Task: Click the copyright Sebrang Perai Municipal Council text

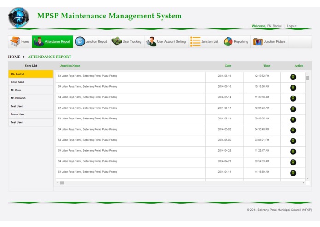Action: tap(279, 210)
